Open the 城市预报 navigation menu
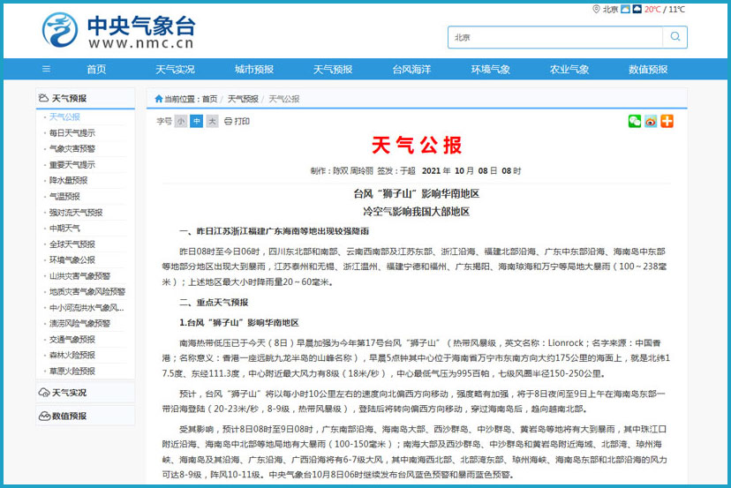 [254, 70]
